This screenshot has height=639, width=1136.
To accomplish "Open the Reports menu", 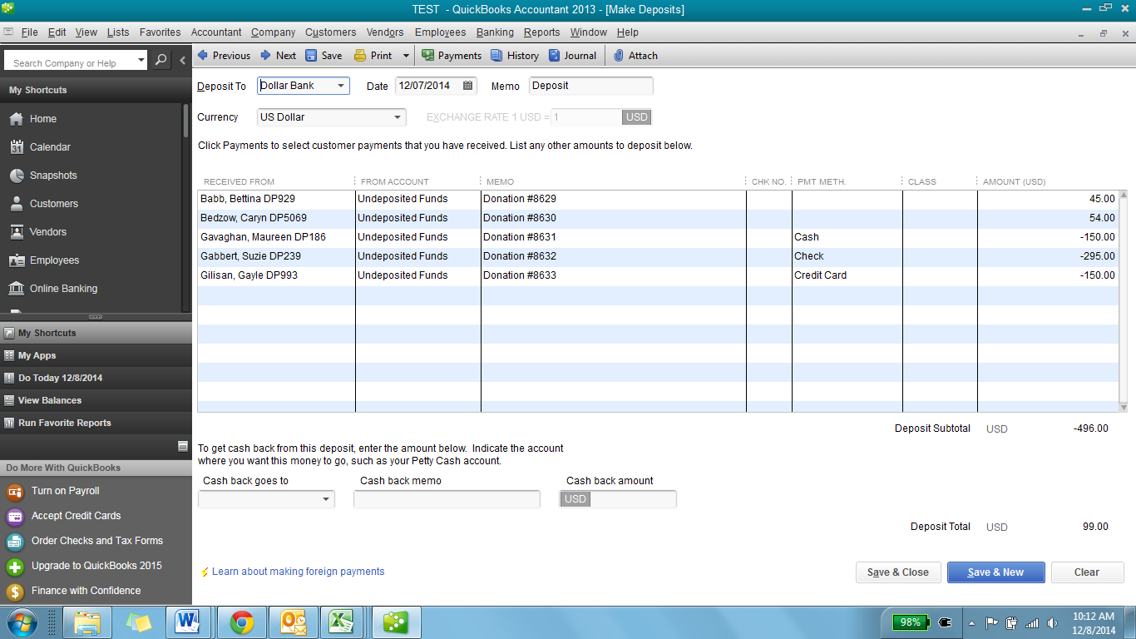I will click(x=541, y=32).
